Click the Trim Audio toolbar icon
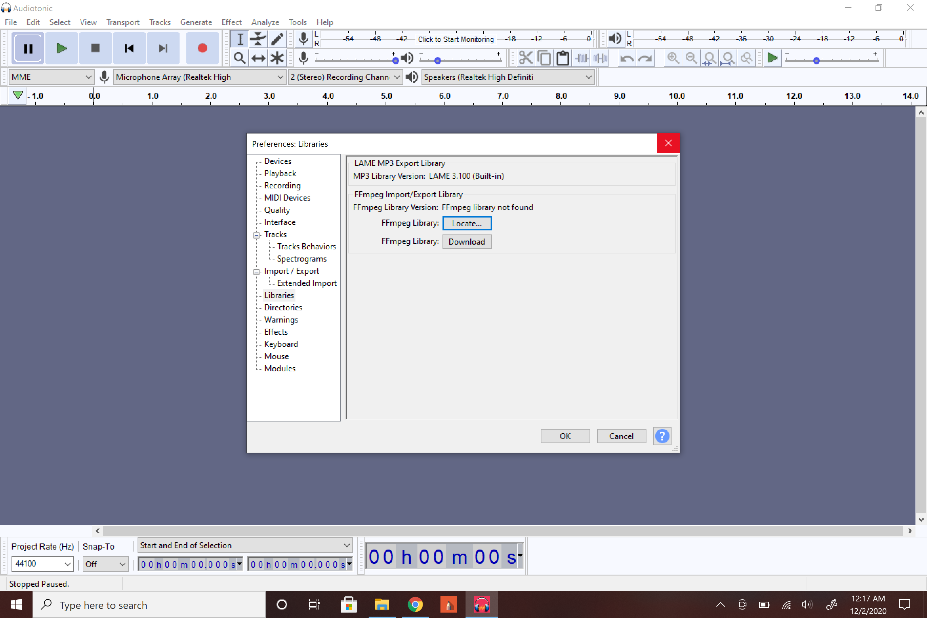927x618 pixels. point(581,58)
